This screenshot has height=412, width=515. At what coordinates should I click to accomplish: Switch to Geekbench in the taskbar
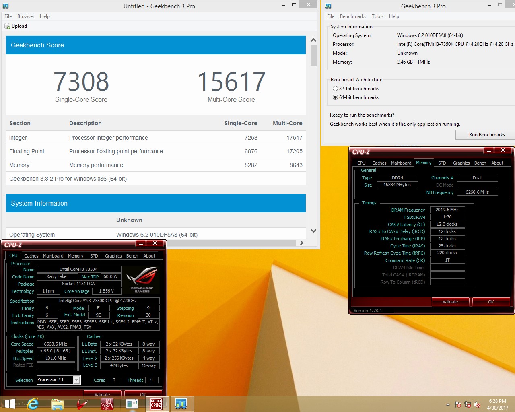(x=181, y=404)
